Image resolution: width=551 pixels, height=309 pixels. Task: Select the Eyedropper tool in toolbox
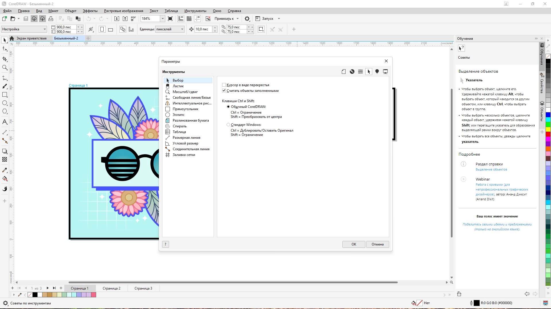(5, 170)
